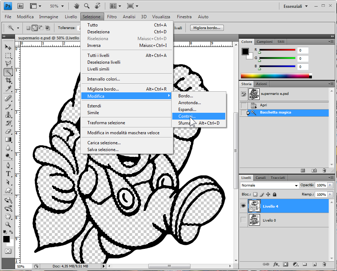Click foreground color swatch in toolbox
This screenshot has width=337, height=271.
click(6, 239)
